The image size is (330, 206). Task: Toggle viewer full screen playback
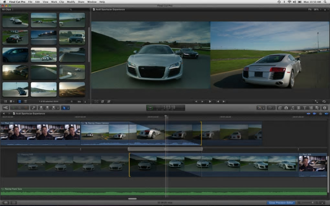point(316,101)
